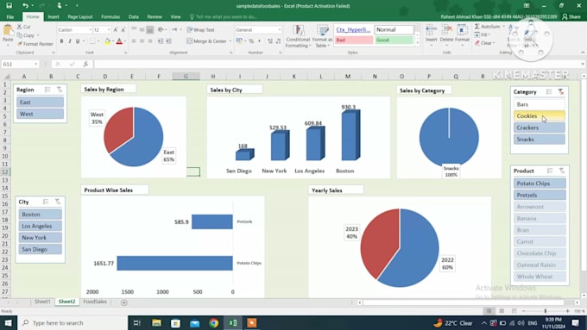The height and width of the screenshot is (330, 587).
Task: Click the red font color icon
Action: pos(119,41)
